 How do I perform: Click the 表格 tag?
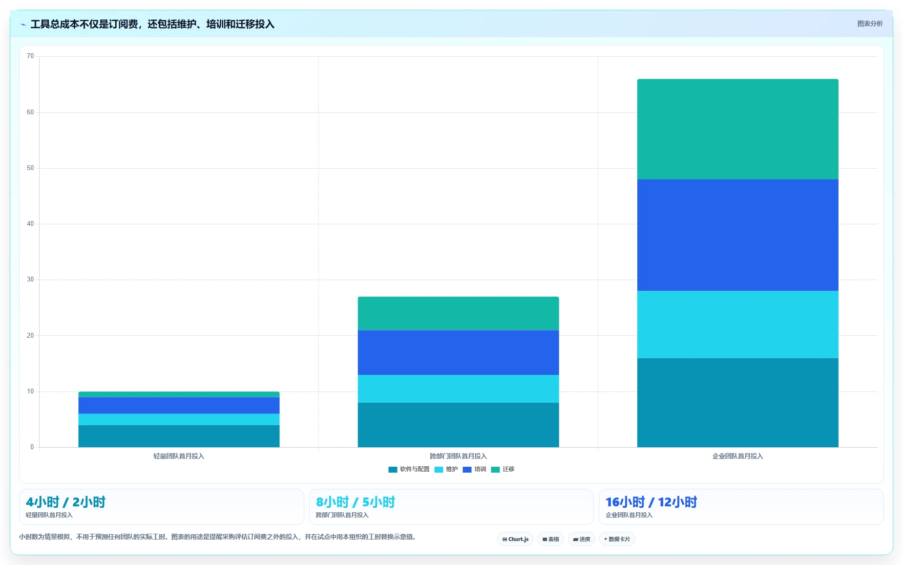tap(550, 539)
